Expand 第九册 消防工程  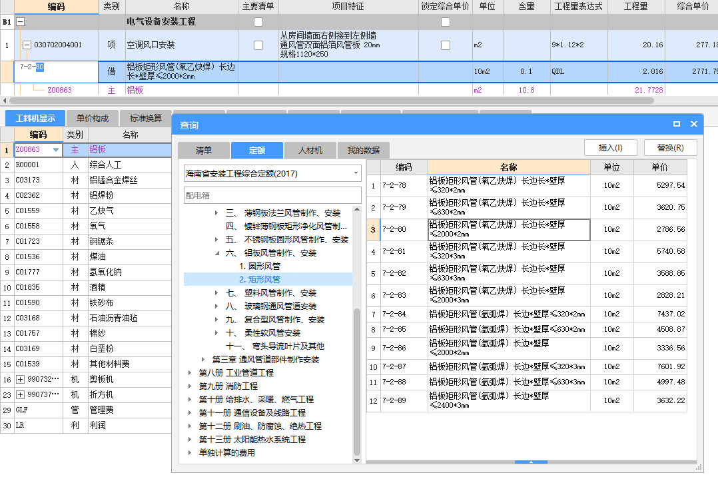tap(190, 386)
